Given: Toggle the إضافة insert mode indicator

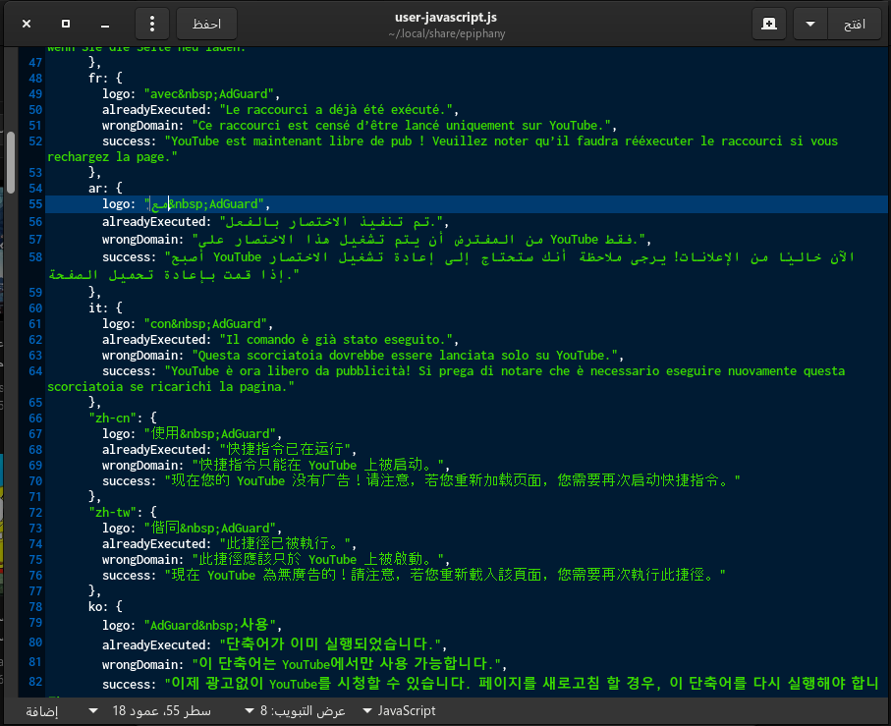Looking at the screenshot, I should pos(41,710).
